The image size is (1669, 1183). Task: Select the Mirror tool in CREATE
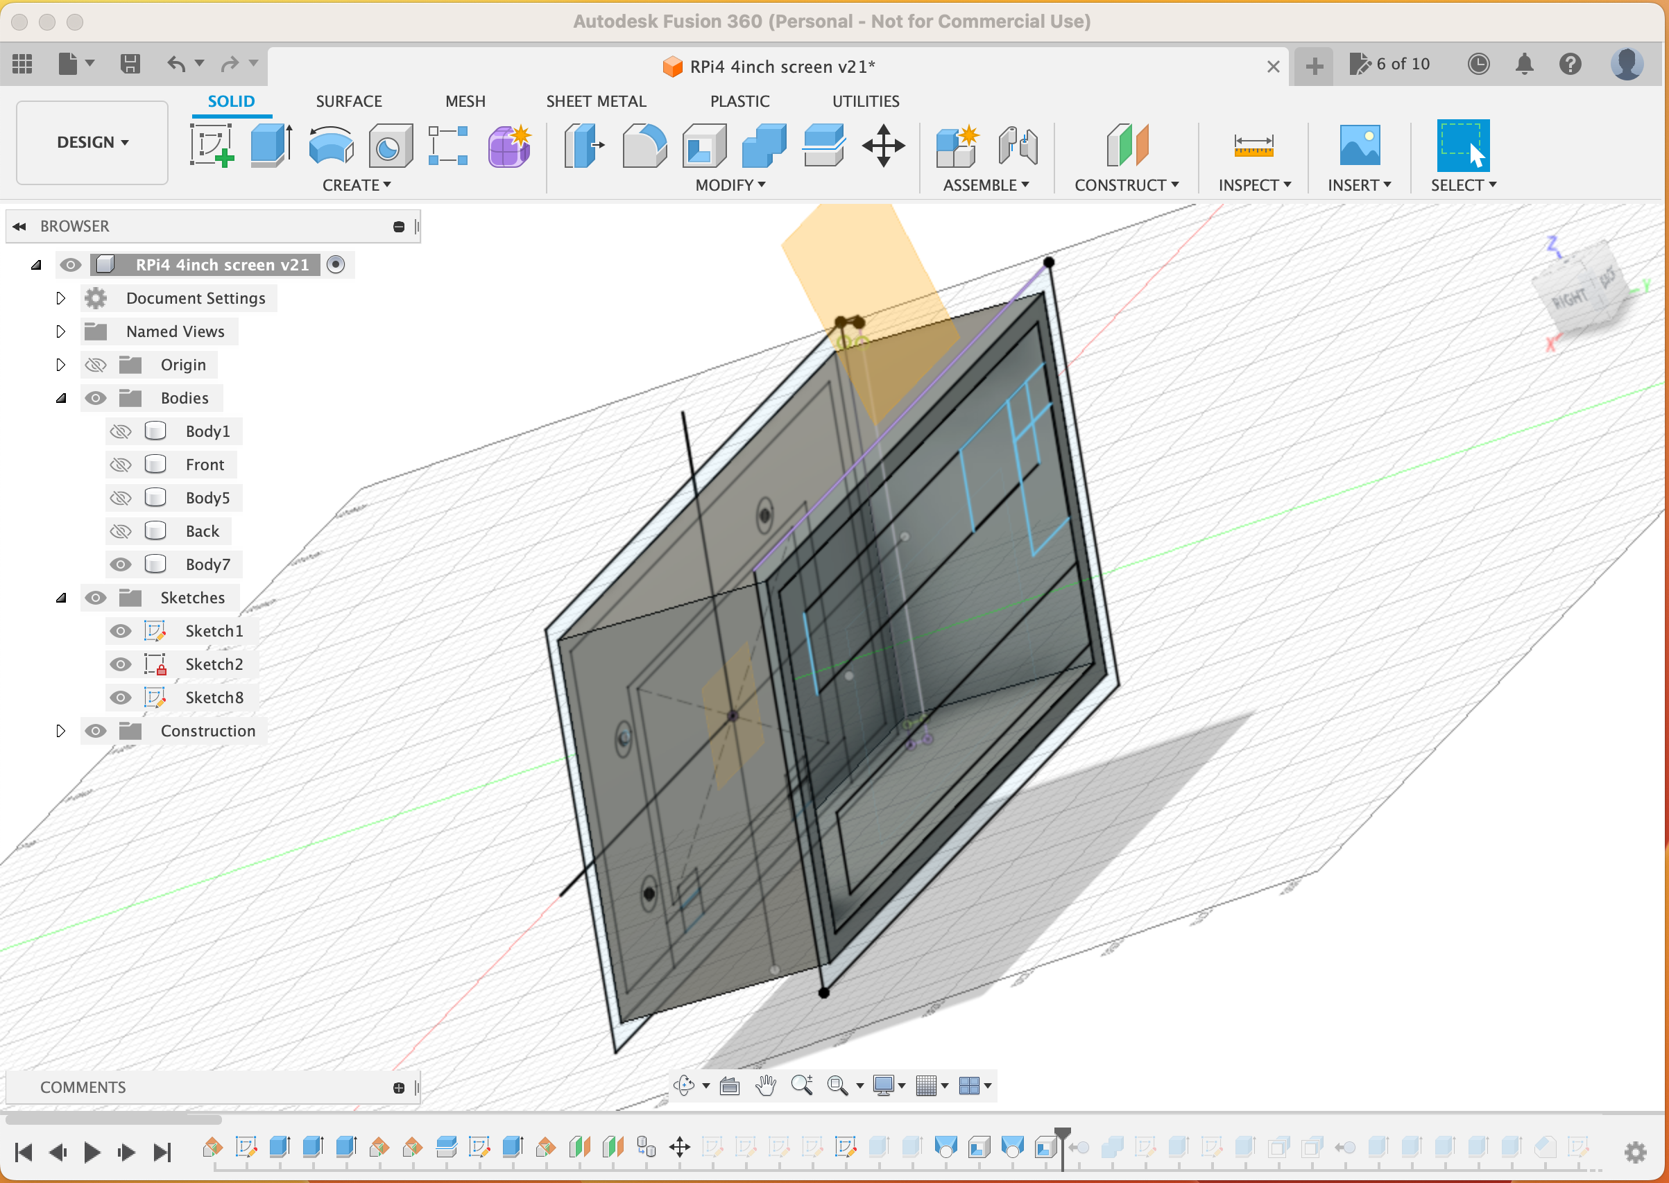click(357, 184)
